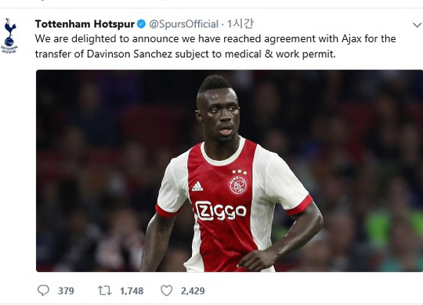Image resolution: width=423 pixels, height=305 pixels.
Task: Click the tweet text about Ajax agreement
Action: (x=215, y=46)
